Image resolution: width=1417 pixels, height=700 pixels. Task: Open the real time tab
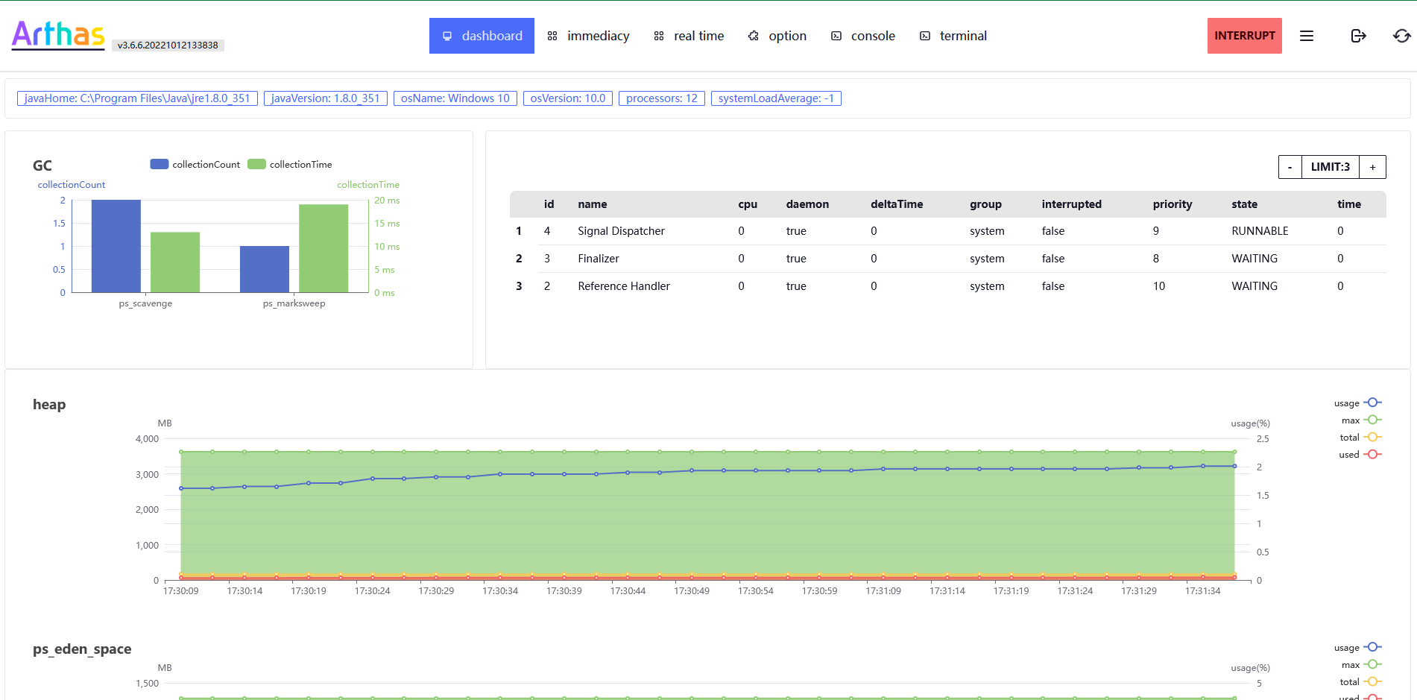click(x=689, y=36)
